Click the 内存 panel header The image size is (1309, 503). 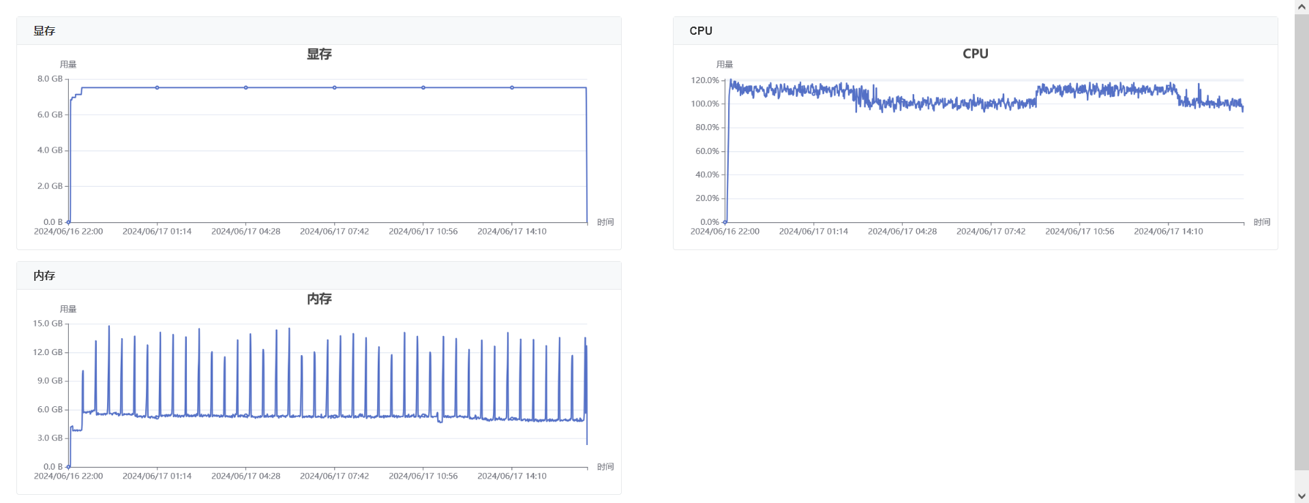pos(319,275)
